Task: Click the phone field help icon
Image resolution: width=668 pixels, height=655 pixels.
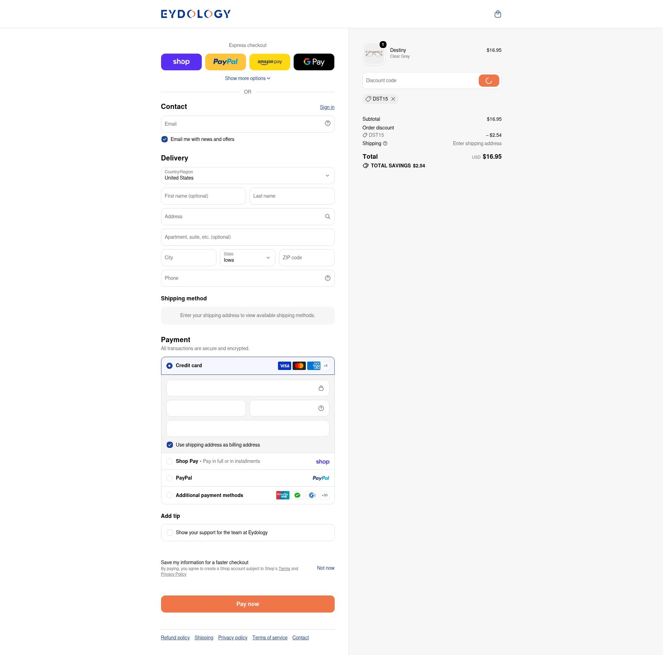Action: coord(327,278)
